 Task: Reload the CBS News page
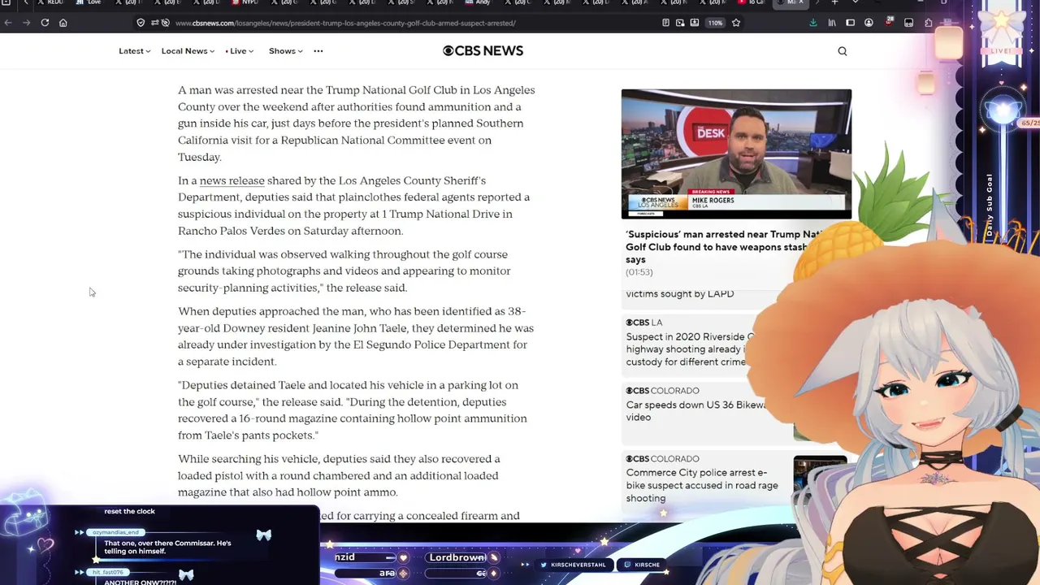coord(45,23)
